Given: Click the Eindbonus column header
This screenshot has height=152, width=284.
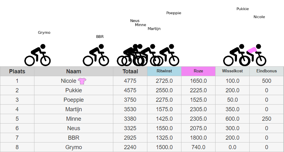Looking at the screenshot, I should 266,71.
